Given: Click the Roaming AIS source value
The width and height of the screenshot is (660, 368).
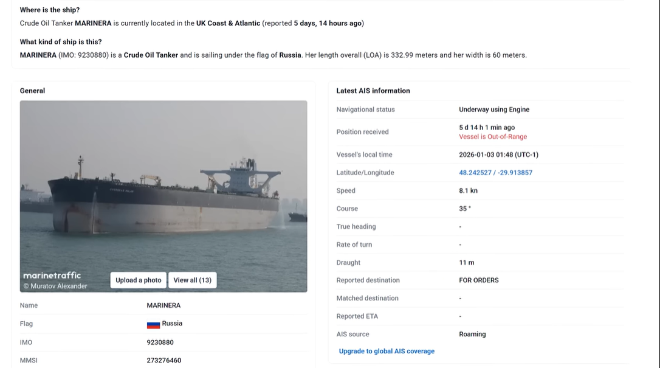Looking at the screenshot, I should tap(472, 334).
